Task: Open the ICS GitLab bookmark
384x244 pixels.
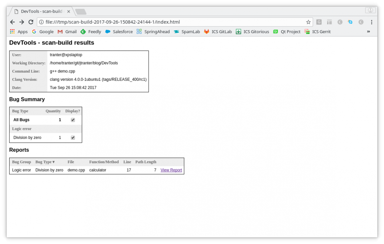Action: click(218, 32)
